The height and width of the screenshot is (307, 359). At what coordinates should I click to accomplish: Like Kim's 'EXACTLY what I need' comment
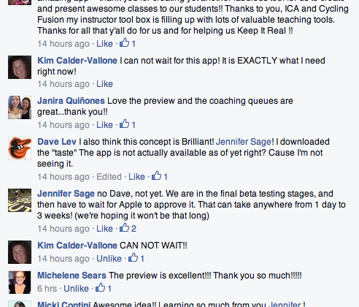[x=104, y=84]
